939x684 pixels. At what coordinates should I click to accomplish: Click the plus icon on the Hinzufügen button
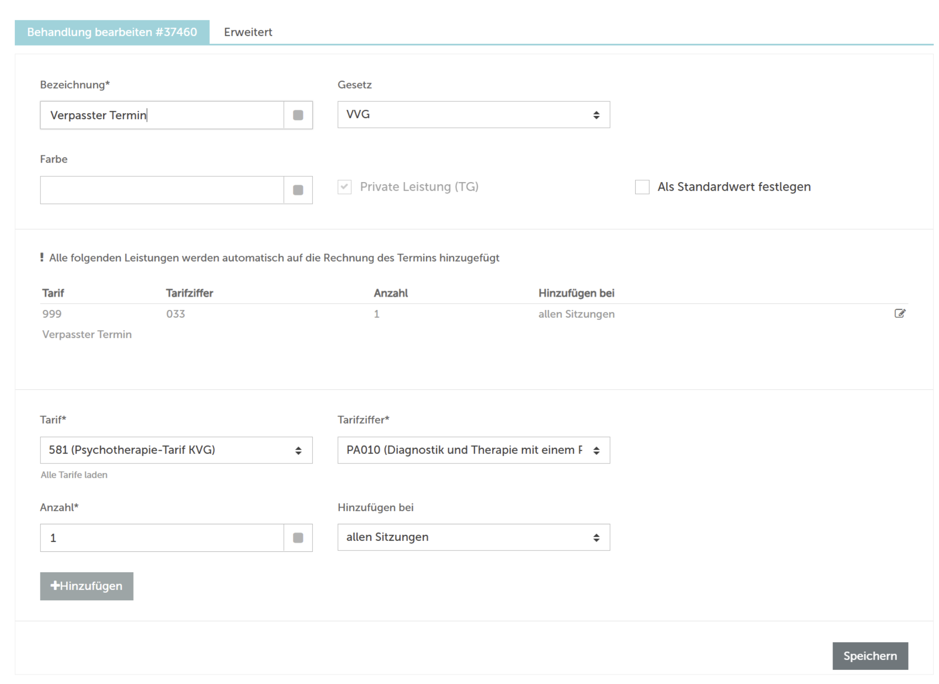(x=55, y=586)
